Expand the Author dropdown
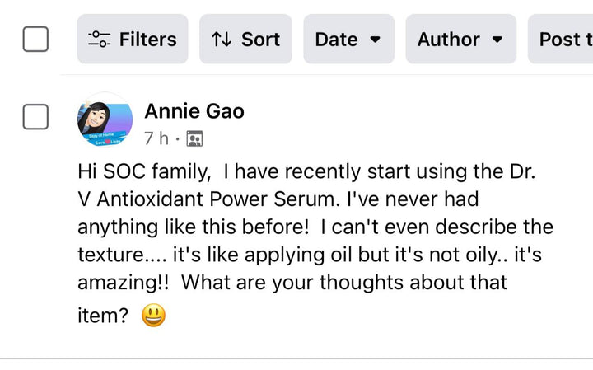This screenshot has height=370, width=593. point(460,39)
